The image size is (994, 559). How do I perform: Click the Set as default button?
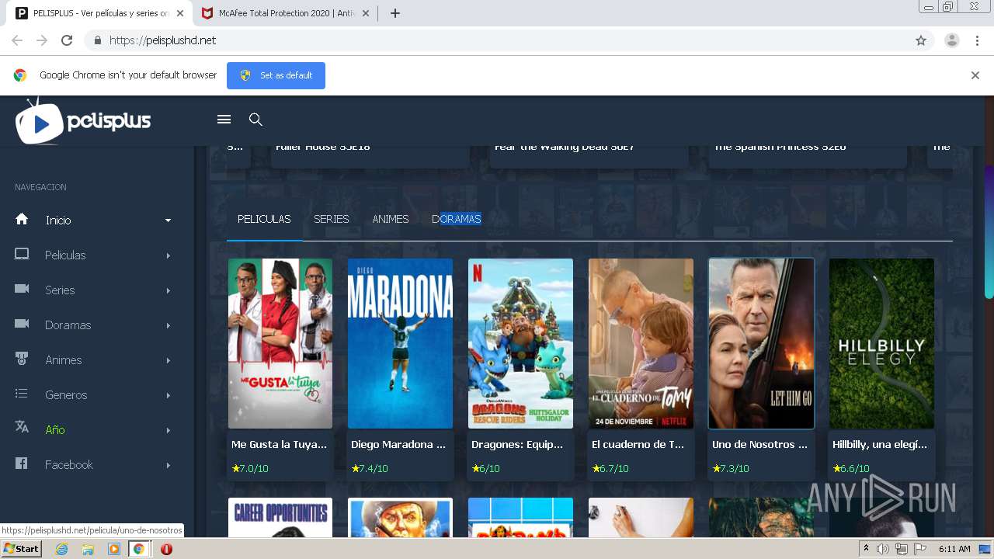[276, 75]
